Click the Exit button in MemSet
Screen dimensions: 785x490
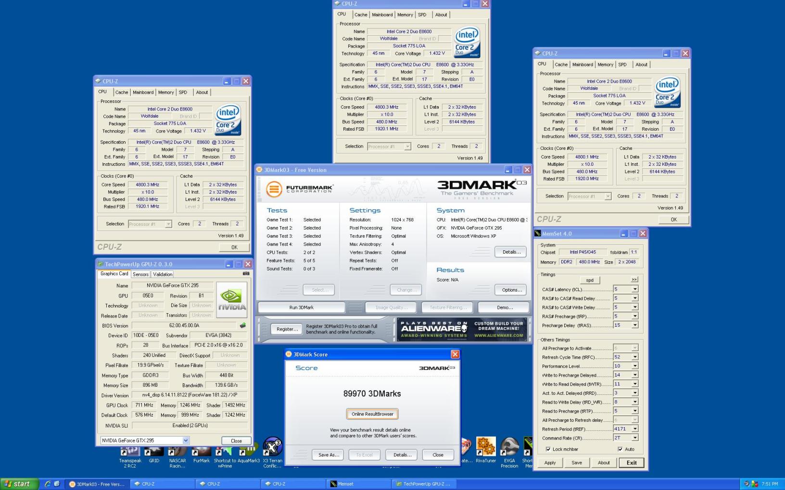(632, 463)
